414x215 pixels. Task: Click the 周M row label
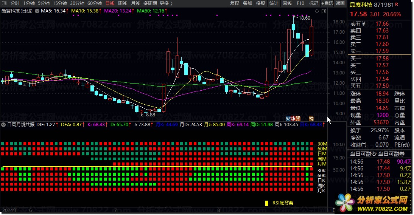pyautogui.click(x=322, y=159)
